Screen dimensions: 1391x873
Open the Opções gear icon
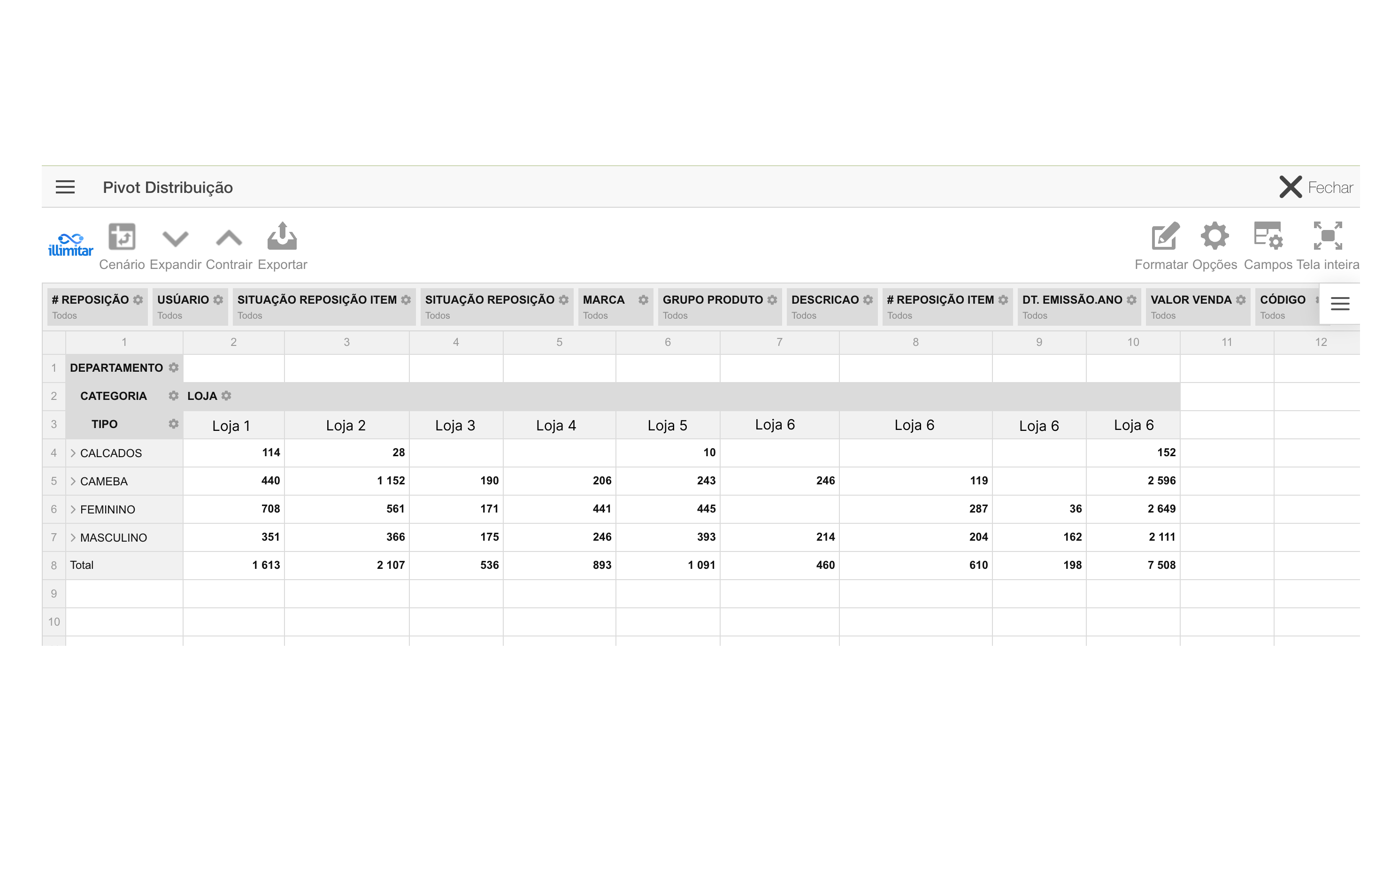(x=1214, y=237)
